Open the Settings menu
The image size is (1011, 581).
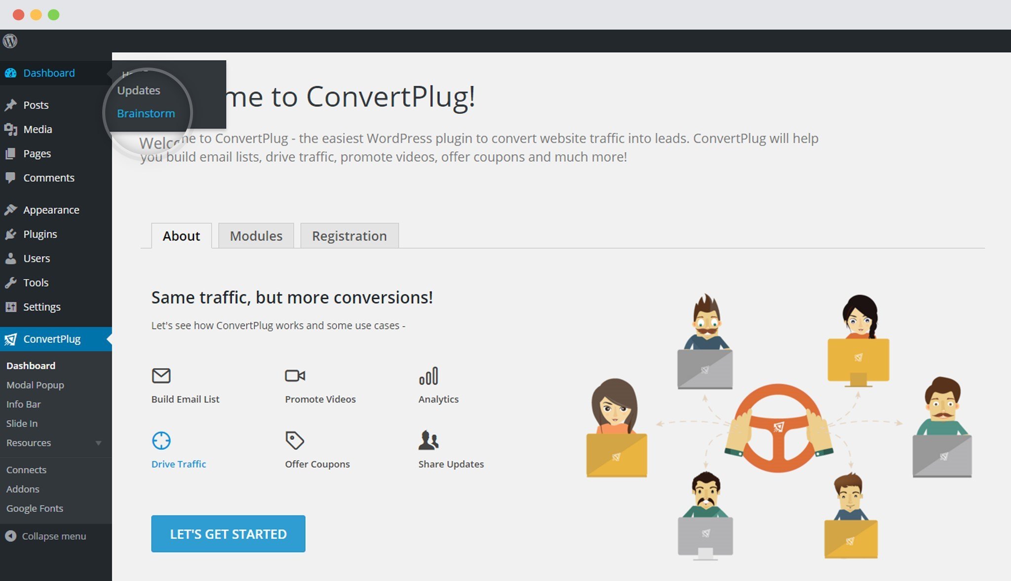tap(56, 307)
